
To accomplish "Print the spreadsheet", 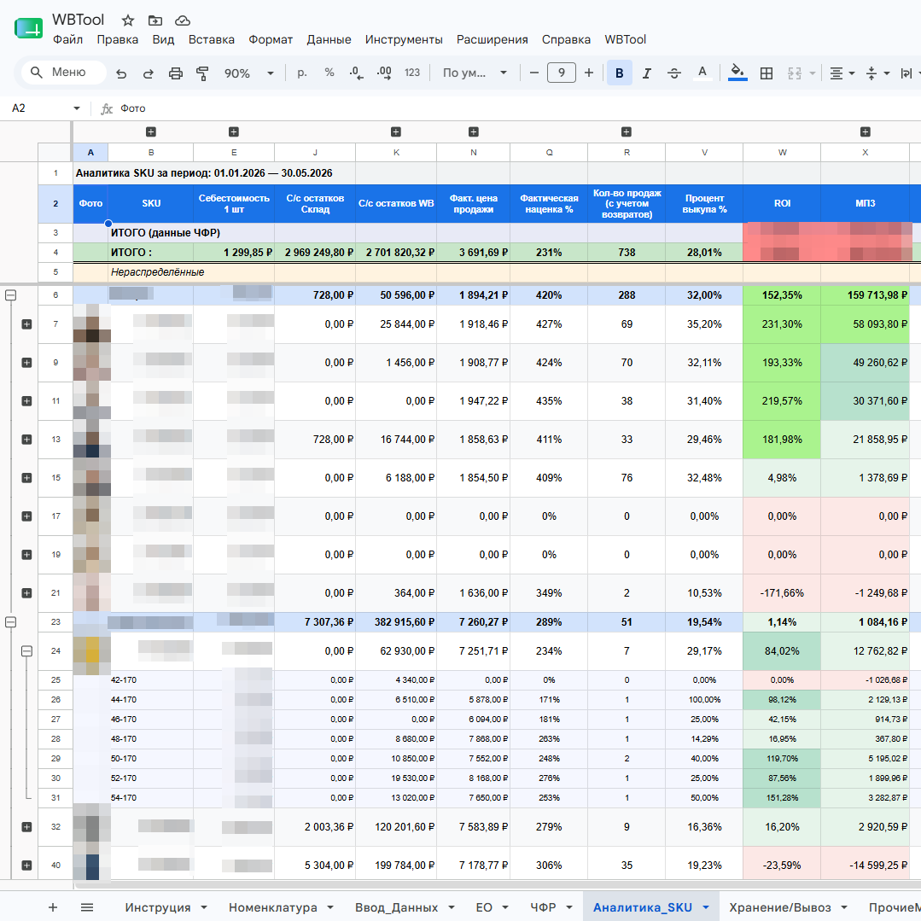I will click(176, 73).
